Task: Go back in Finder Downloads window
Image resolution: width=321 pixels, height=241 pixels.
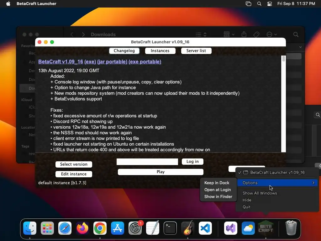Action: pyautogui.click(x=72, y=35)
